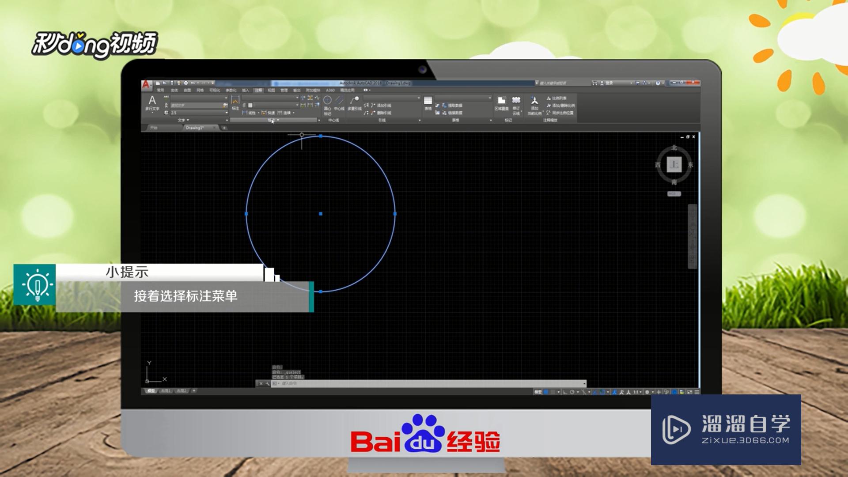Expand the 文字 text panel dropdown
848x477 pixels.
[183, 120]
